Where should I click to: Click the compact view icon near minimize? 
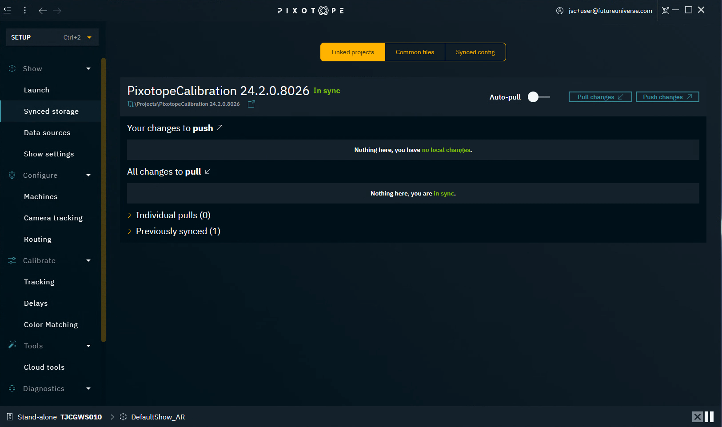coord(666,11)
